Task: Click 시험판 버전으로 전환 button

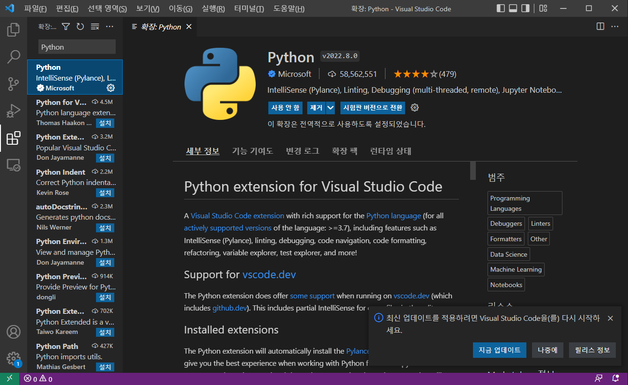Action: [x=373, y=108]
